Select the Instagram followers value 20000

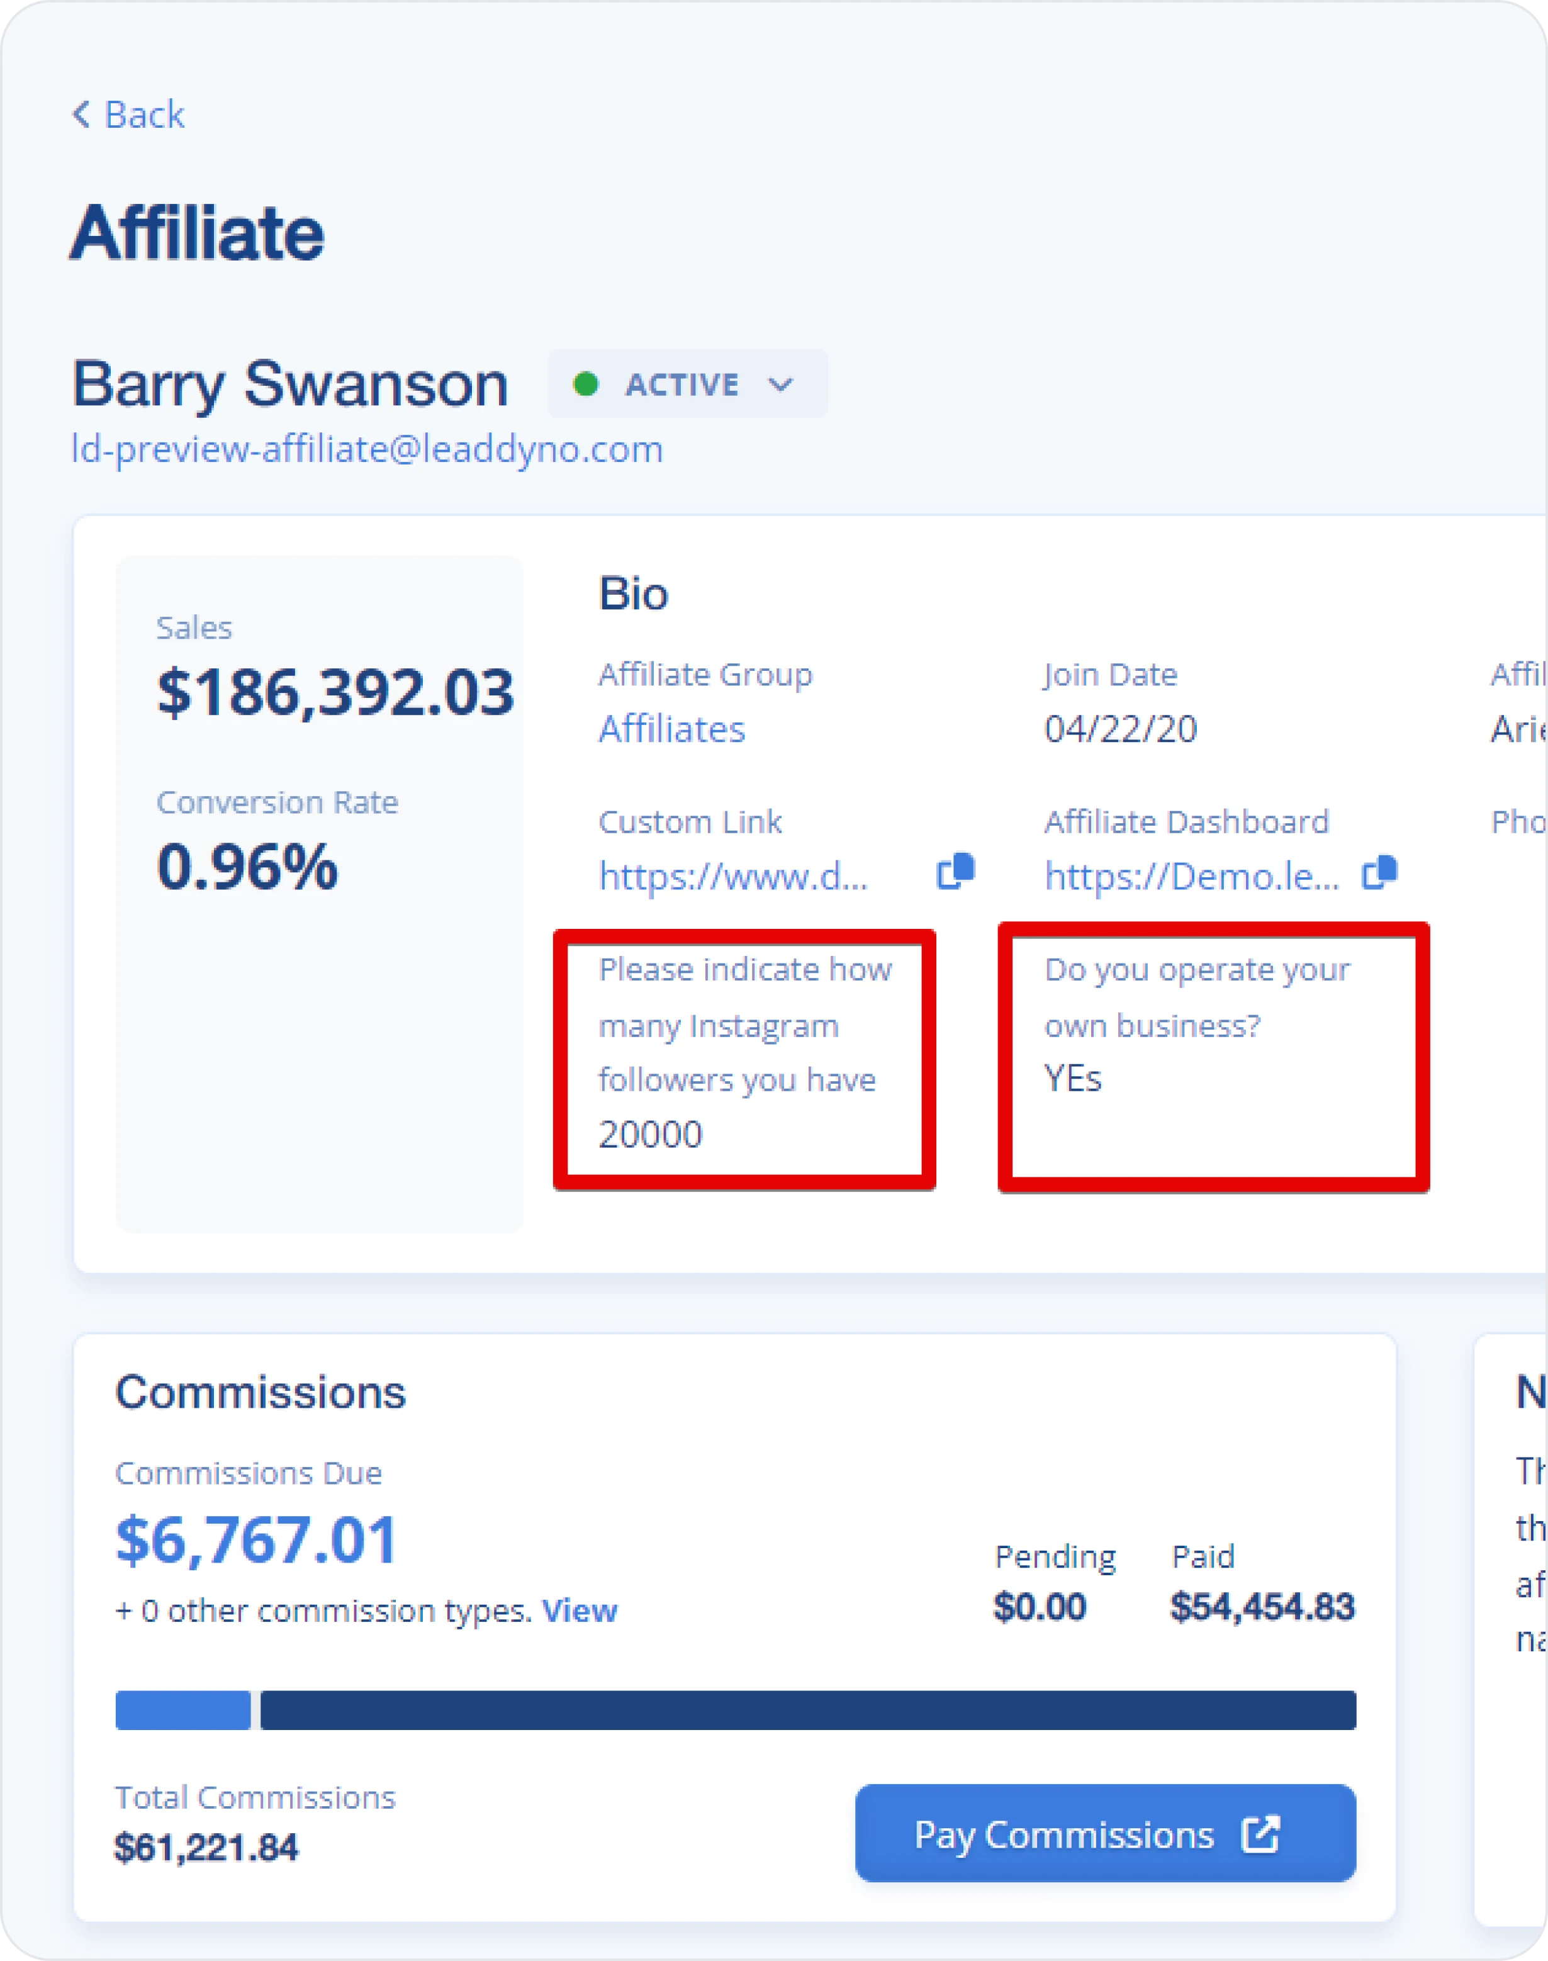tap(650, 1135)
